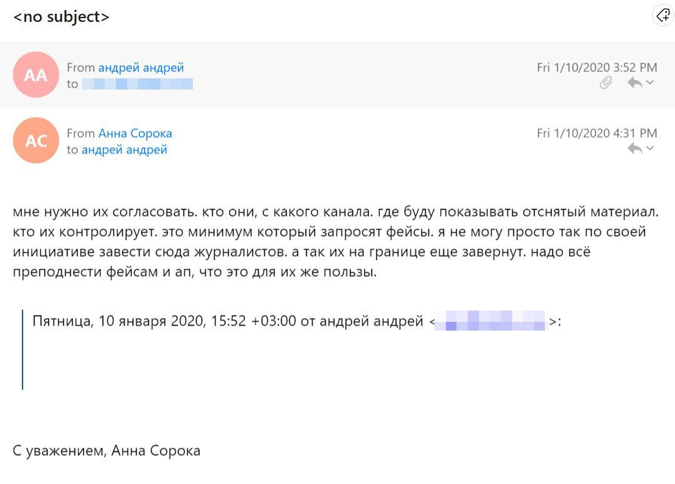675x484 pixels.
Task: Click the blue quote bar beside the quoted text
Action: [x=23, y=348]
